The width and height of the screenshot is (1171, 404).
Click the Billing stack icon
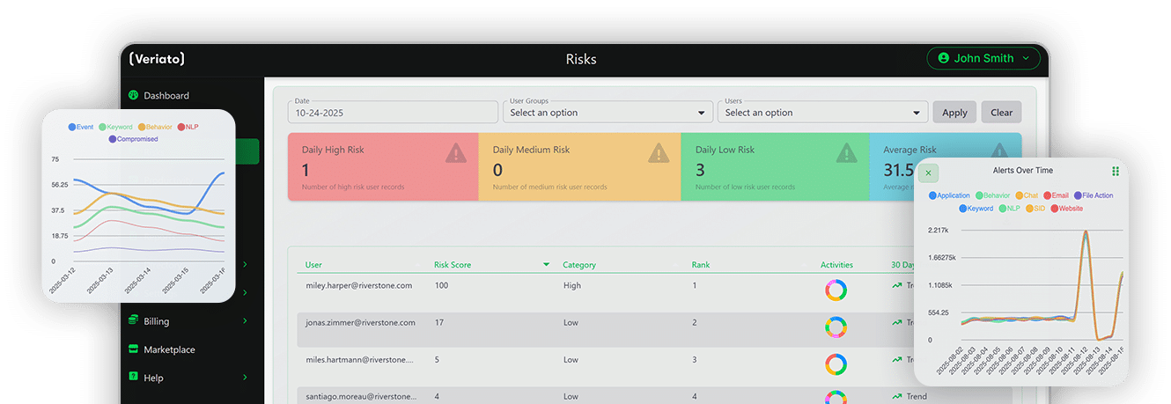pos(134,321)
